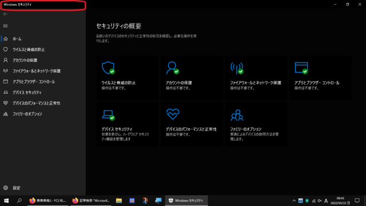Click the sidebar people icon for ファミリーのオプション

pos(6,114)
